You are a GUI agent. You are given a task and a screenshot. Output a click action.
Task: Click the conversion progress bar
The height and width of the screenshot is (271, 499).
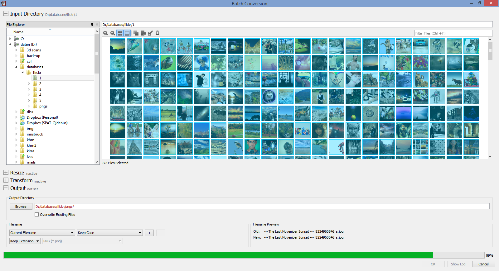(x=244, y=255)
